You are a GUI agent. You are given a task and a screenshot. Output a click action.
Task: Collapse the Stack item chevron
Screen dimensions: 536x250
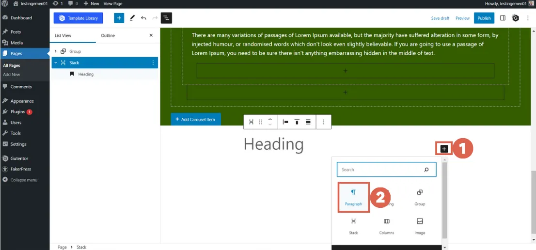pos(56,63)
